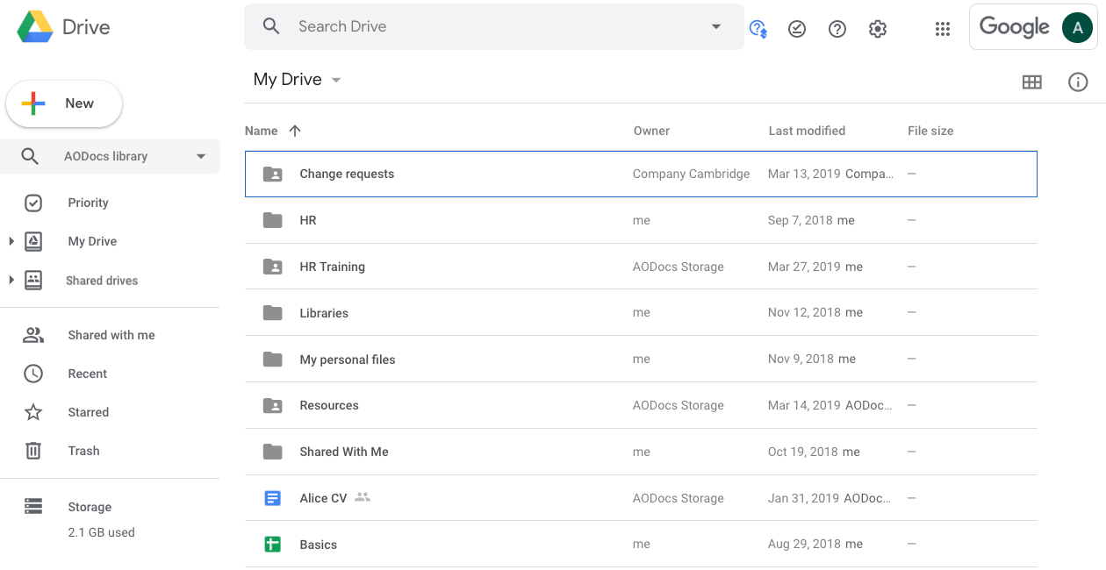This screenshot has width=1106, height=570.
Task: Open the AODocs smart bar question icon
Action: (758, 29)
